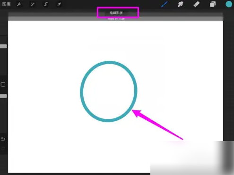The image size is (234, 175).
Task: Open the Adjustments magic wand menu
Action: 33,4
